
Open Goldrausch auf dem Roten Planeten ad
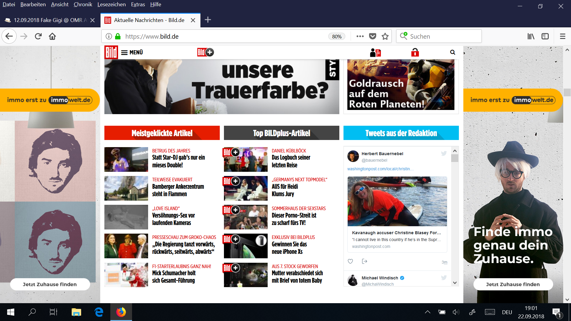(401, 85)
